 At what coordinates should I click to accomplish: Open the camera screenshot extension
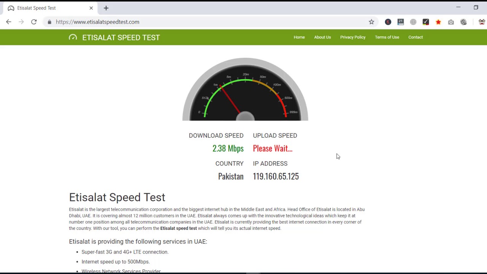[x=451, y=22]
